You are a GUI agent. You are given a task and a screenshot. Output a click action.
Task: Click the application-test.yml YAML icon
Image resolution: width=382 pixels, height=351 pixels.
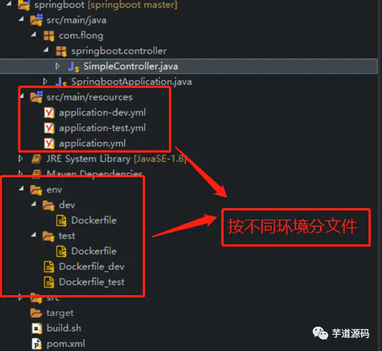tap(49, 128)
